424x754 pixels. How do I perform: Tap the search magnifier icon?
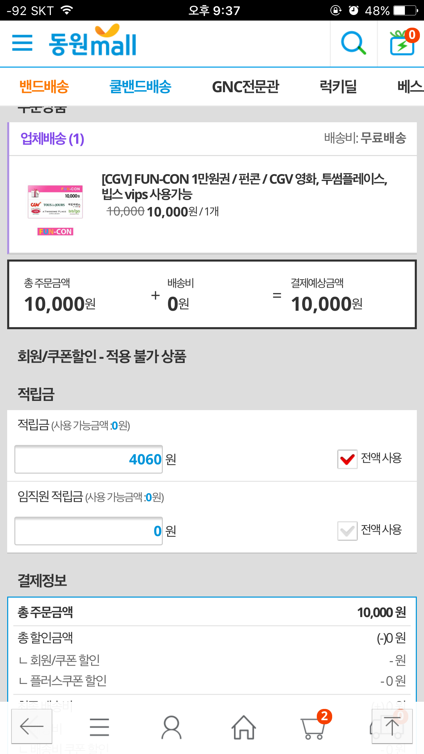point(353,43)
